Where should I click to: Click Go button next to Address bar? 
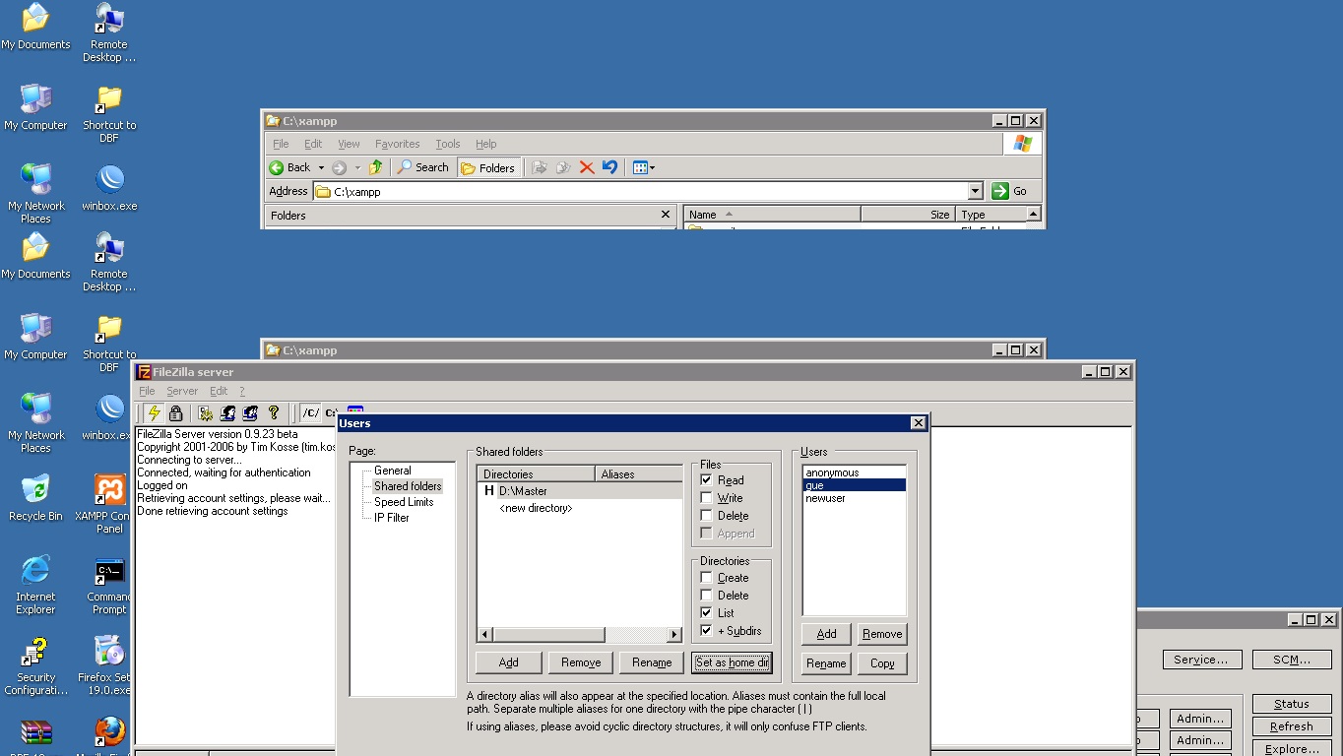(1010, 191)
